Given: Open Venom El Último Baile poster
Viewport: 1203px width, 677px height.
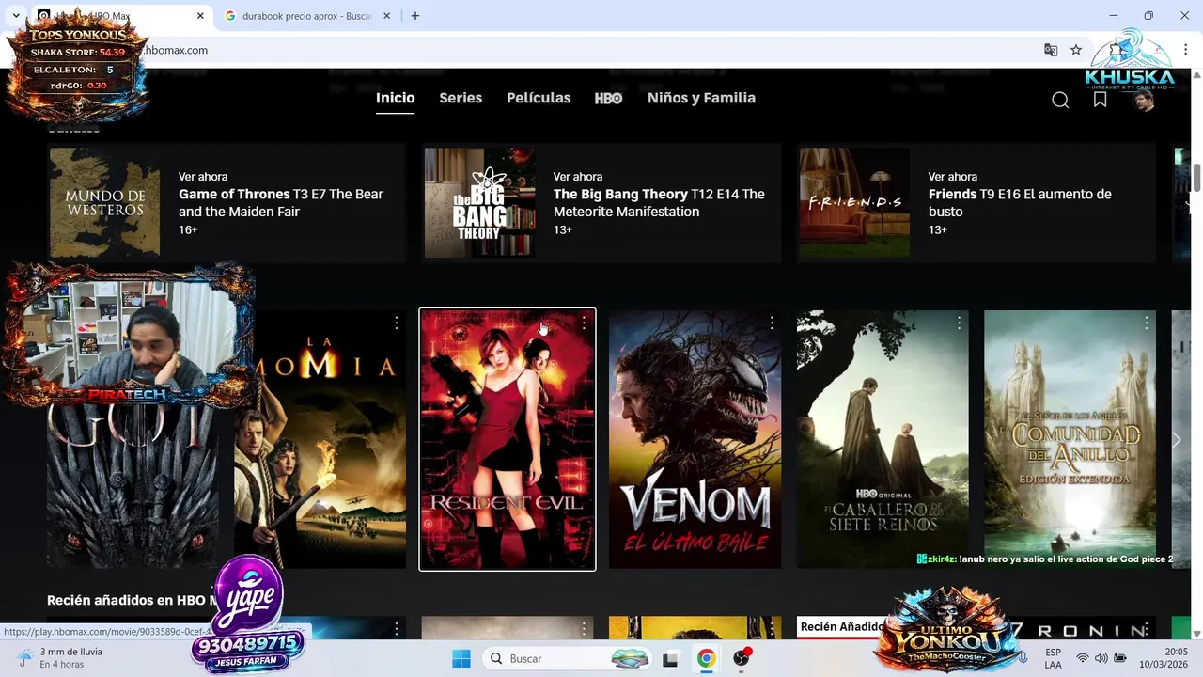Looking at the screenshot, I should click(695, 439).
